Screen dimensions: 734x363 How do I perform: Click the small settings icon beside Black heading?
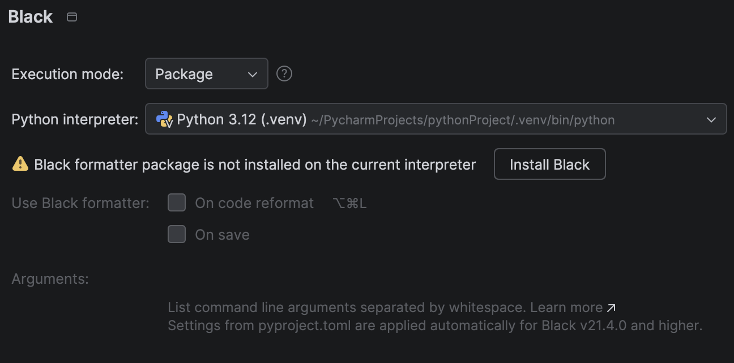pyautogui.click(x=71, y=17)
